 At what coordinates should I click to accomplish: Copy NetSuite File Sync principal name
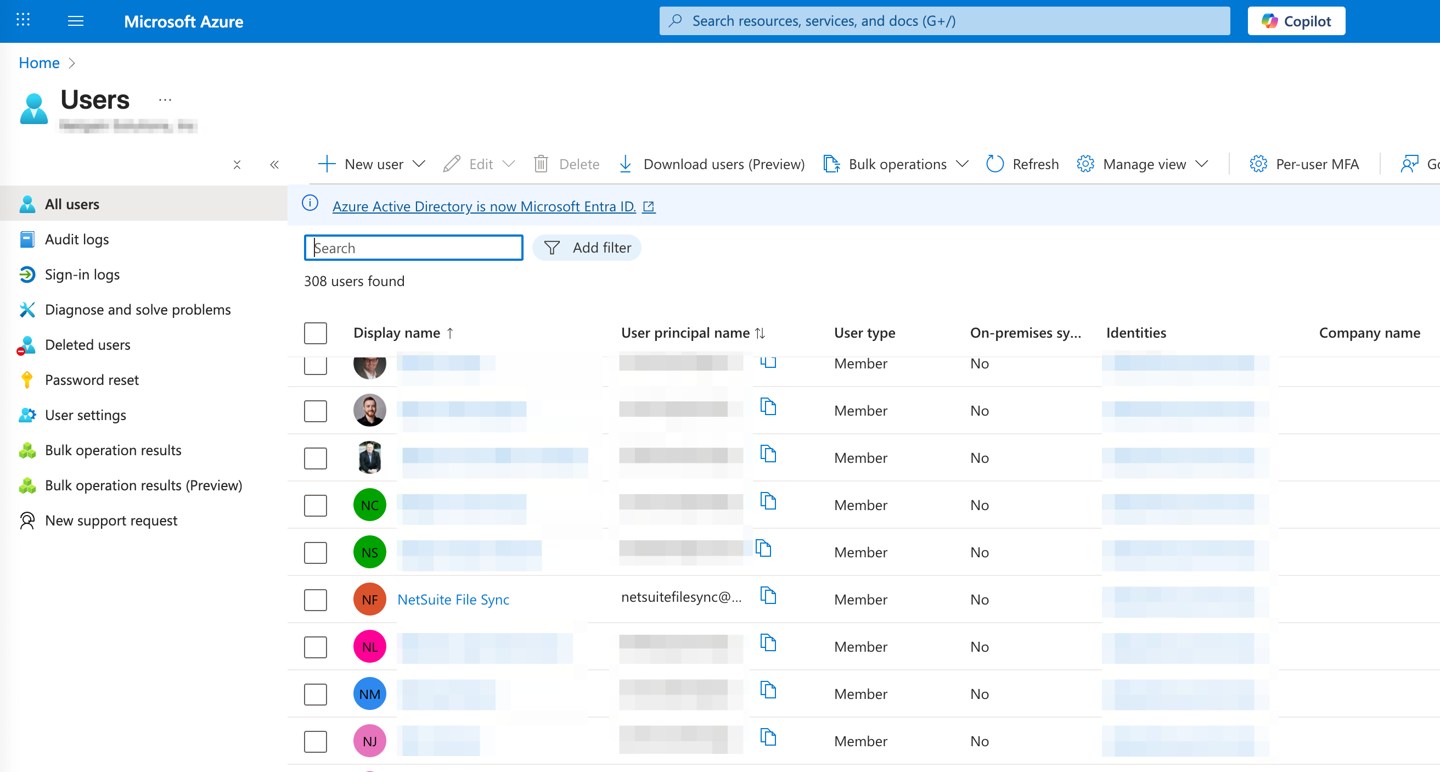[x=769, y=595]
